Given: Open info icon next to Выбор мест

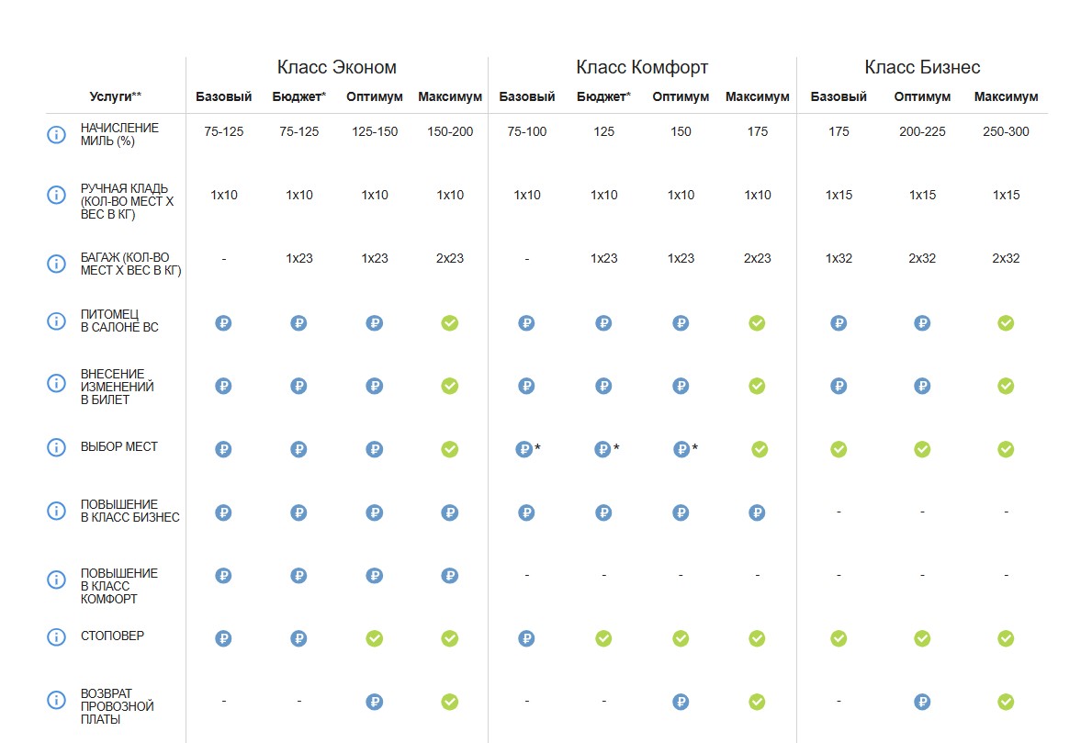Looking at the screenshot, I should tap(56, 447).
